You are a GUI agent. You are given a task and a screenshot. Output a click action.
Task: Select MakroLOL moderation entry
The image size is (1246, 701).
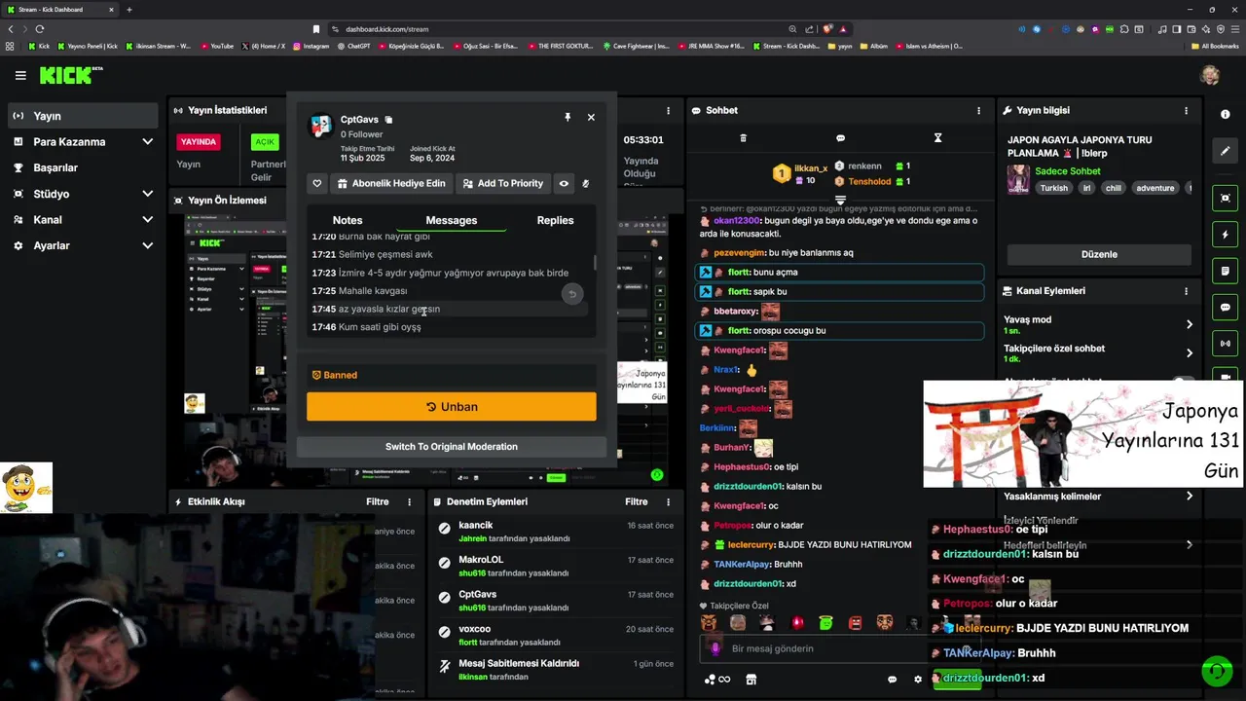click(x=555, y=567)
